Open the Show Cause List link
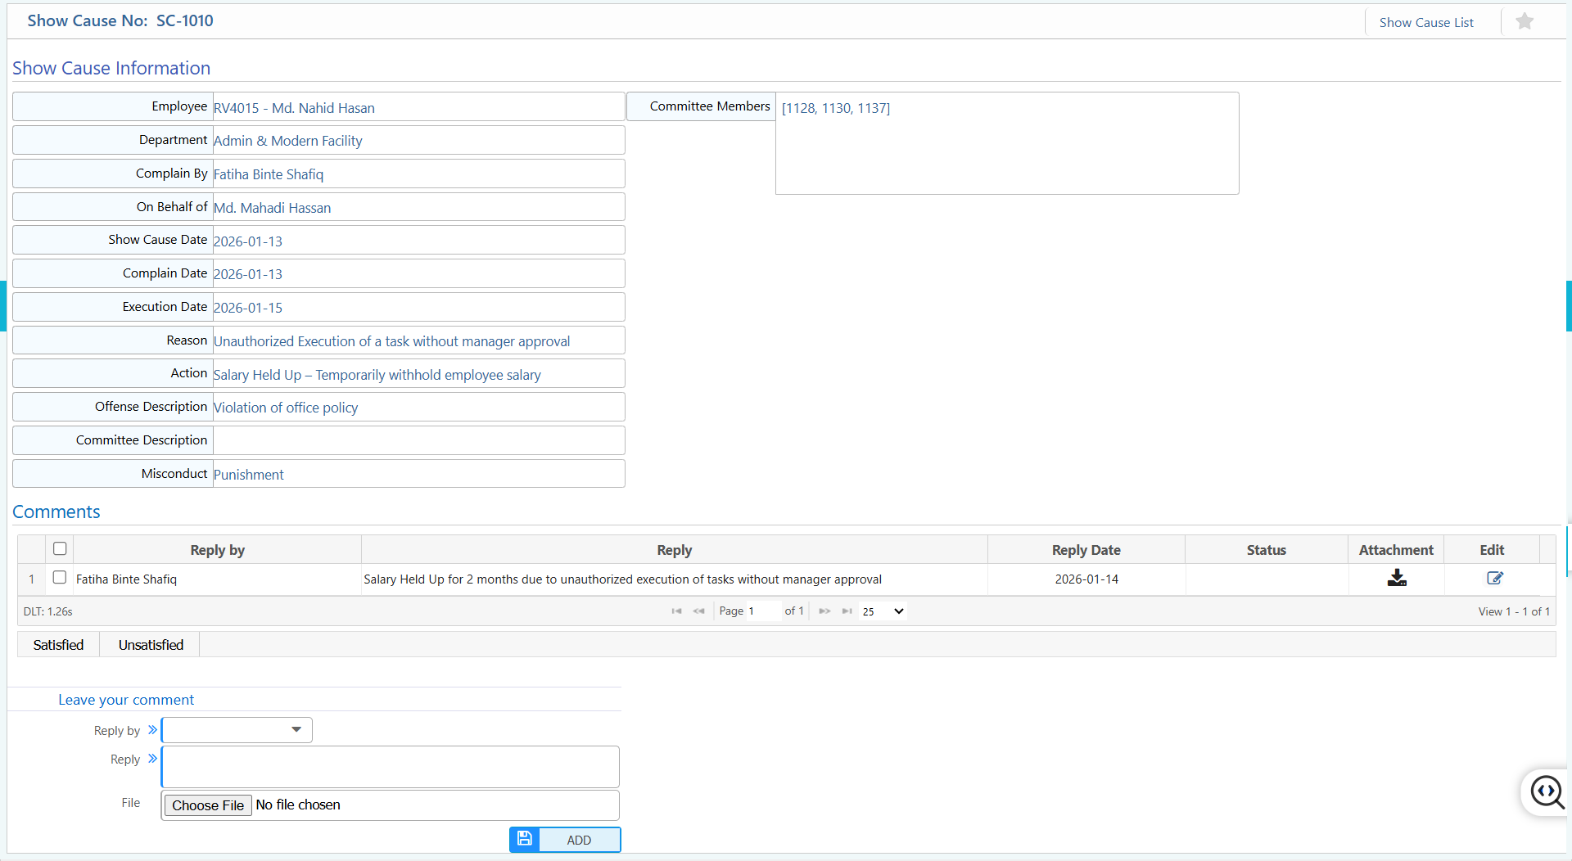This screenshot has width=1572, height=861. [x=1427, y=22]
